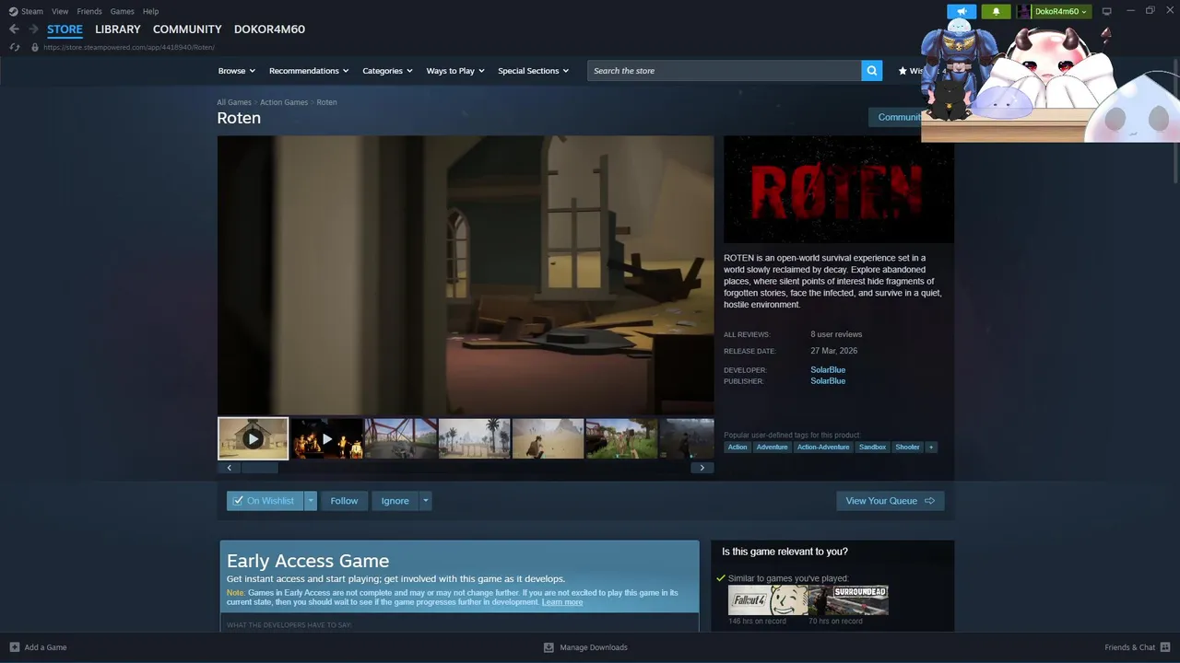Click the page reload icon
Viewport: 1180px width, 663px height.
(15, 47)
